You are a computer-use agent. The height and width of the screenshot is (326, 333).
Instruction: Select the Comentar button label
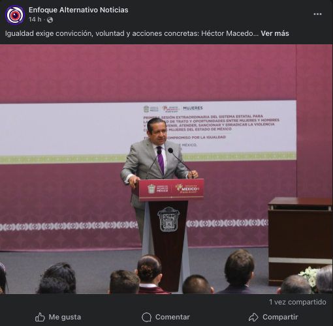[x=172, y=317]
